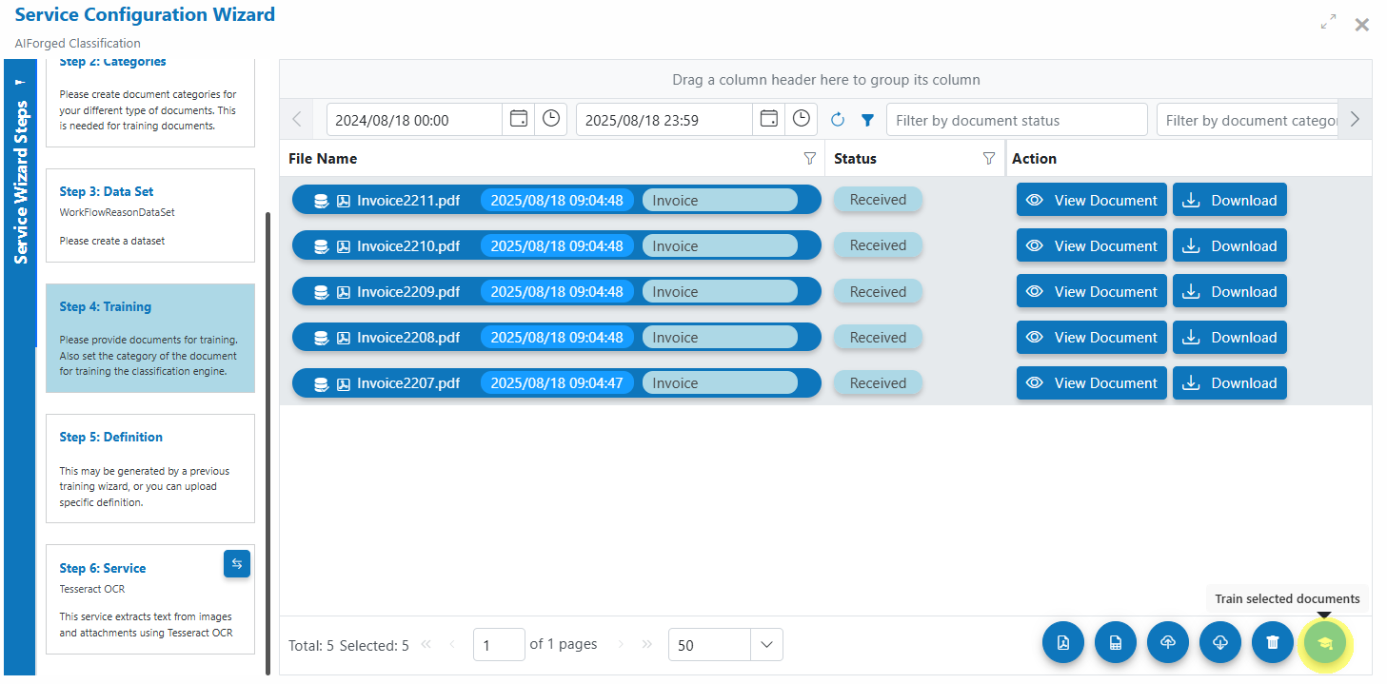Screen dimensions: 1387x684
Task: Open Invoice category on Invoice2210.pdf row
Action: (720, 245)
